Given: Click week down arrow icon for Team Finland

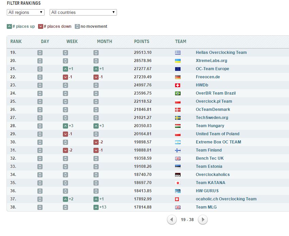Looking at the screenshot, I should tap(65, 150).
